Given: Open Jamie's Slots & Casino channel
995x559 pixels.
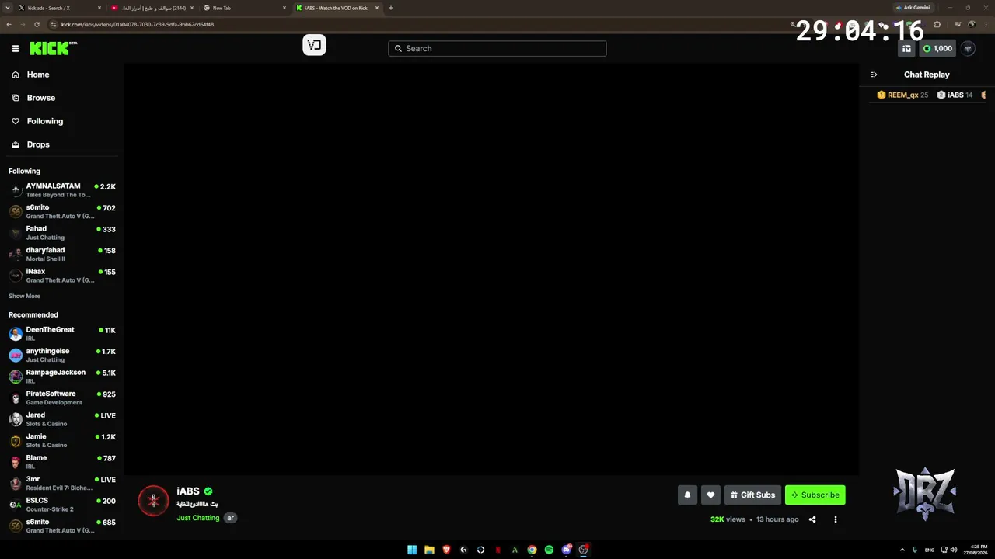Looking at the screenshot, I should click(62, 440).
